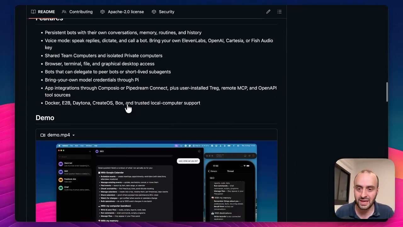This screenshot has height=227, width=403.
Task: Click the "Voice mode: speak replies" bullet
Action: click(159, 44)
